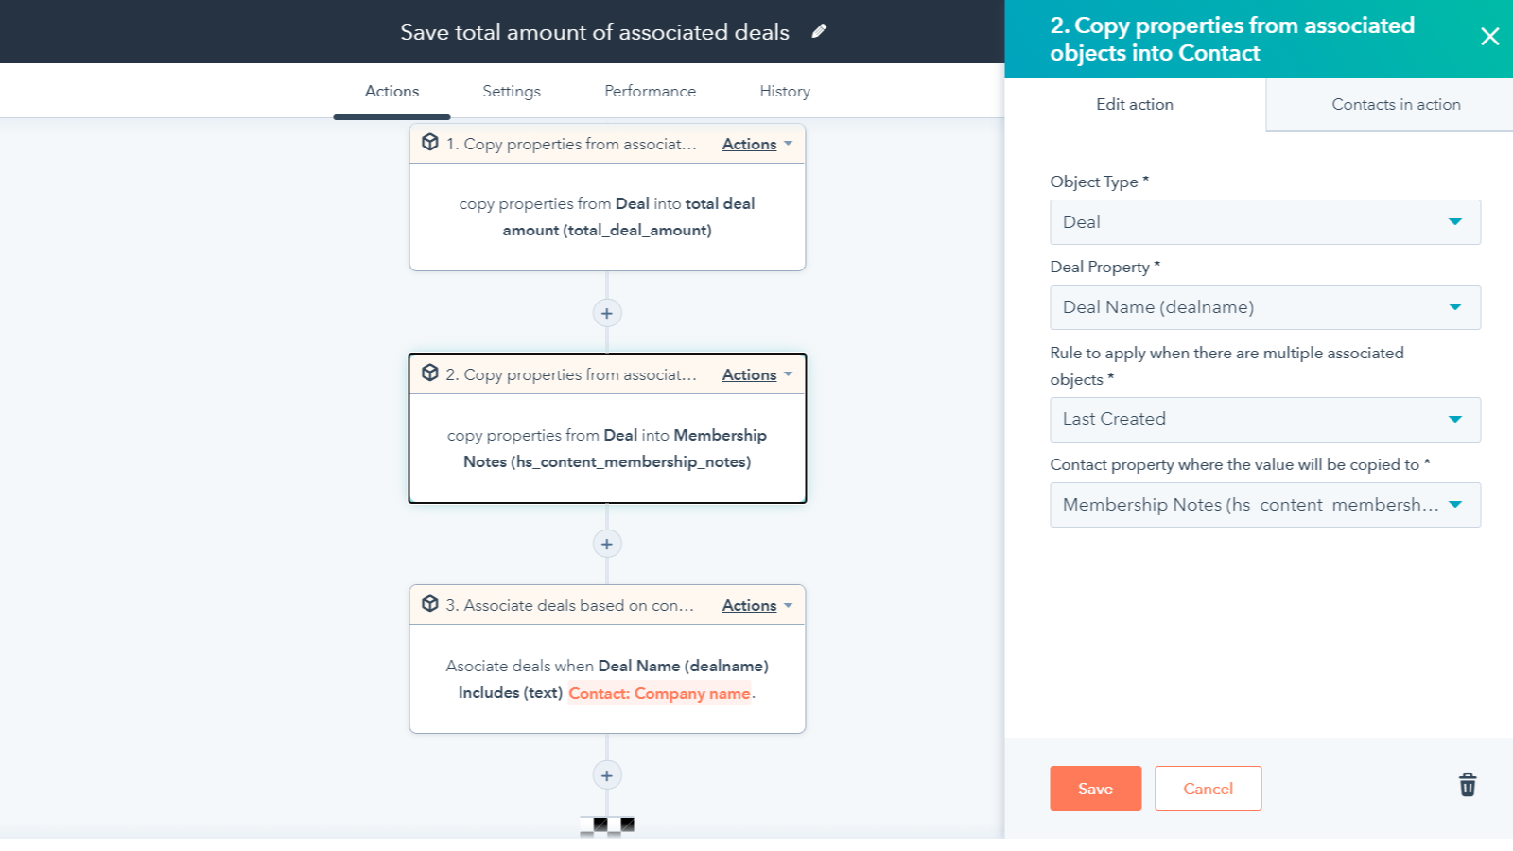The image size is (1513, 851).
Task: Switch to Contacts in action tab
Action: [1396, 104]
